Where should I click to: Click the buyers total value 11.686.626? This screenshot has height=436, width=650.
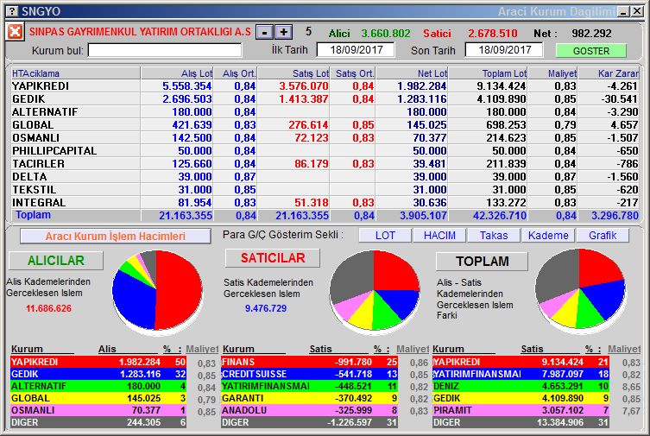[48, 308]
